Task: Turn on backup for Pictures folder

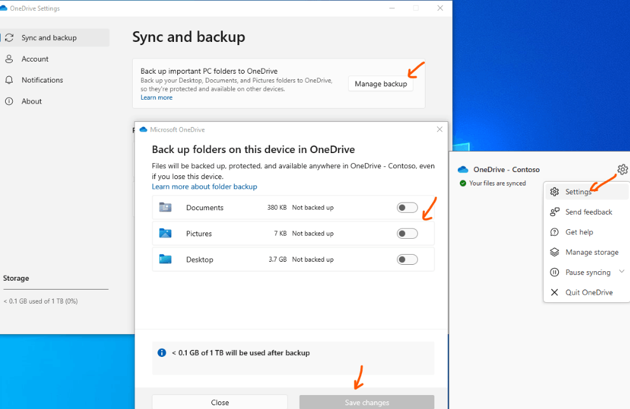Action: pos(407,234)
